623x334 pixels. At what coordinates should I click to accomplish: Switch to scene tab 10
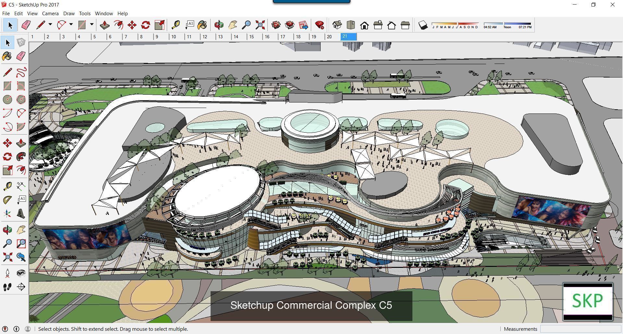[177, 37]
